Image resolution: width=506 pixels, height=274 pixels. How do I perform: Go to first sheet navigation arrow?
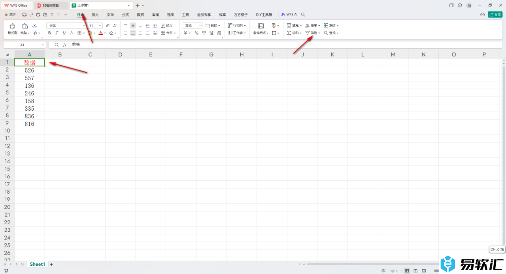pos(5,264)
